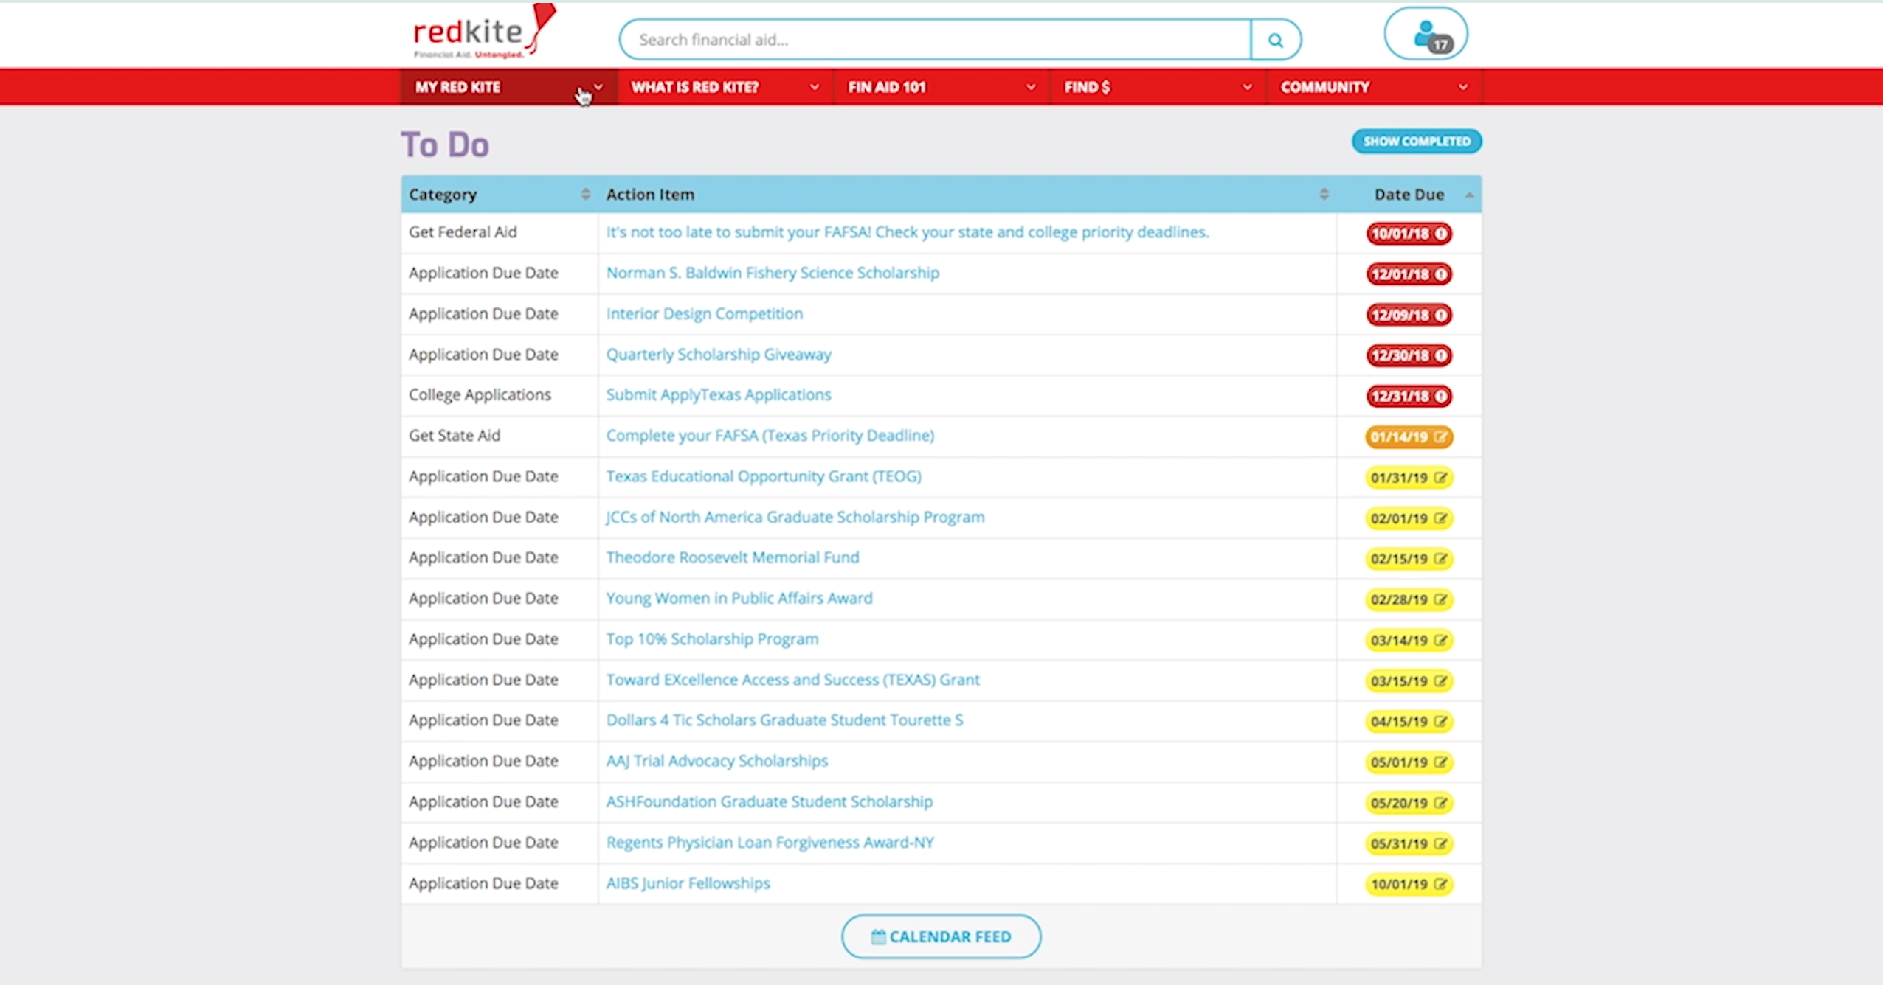Screen dimensions: 1883x985
Task: Sort by Date Due column arrow
Action: (1469, 195)
